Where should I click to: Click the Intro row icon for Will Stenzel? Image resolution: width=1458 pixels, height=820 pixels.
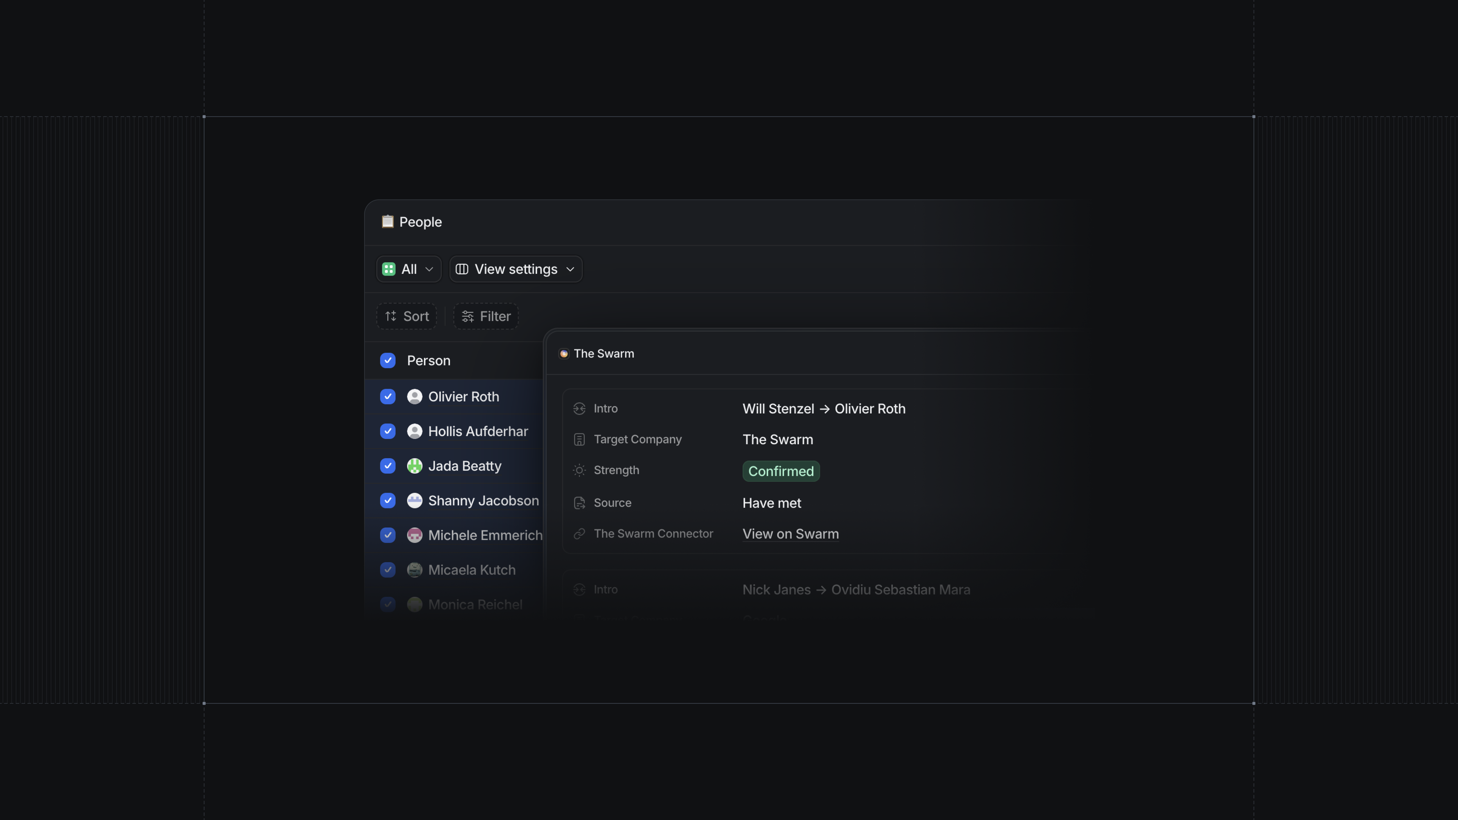tap(579, 408)
